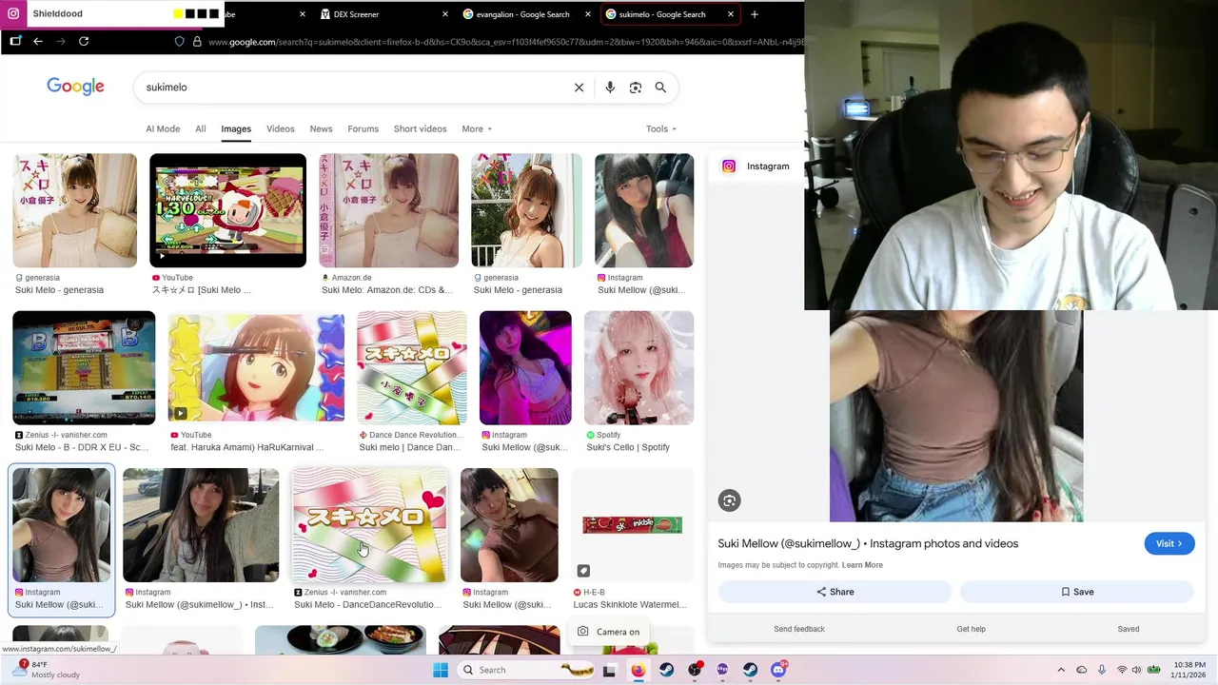Screen dimensions: 1218x685
Task: Open the Wi-Fi network tray icon
Action: point(1122,670)
